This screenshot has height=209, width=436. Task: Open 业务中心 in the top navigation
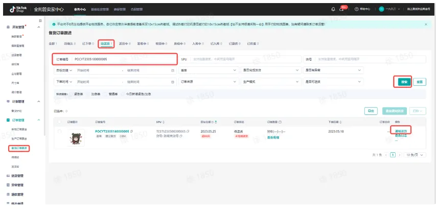pyautogui.click(x=80, y=9)
